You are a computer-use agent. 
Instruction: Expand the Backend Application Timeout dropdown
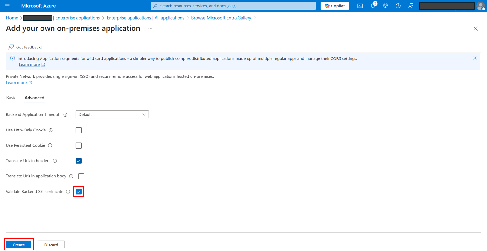[112, 114]
